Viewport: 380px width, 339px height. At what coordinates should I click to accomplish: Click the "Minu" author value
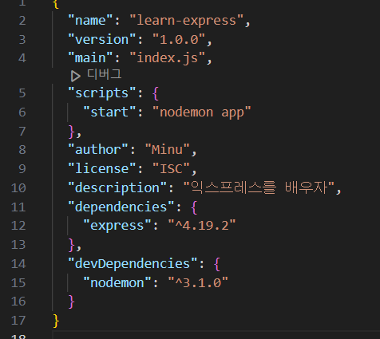point(168,150)
